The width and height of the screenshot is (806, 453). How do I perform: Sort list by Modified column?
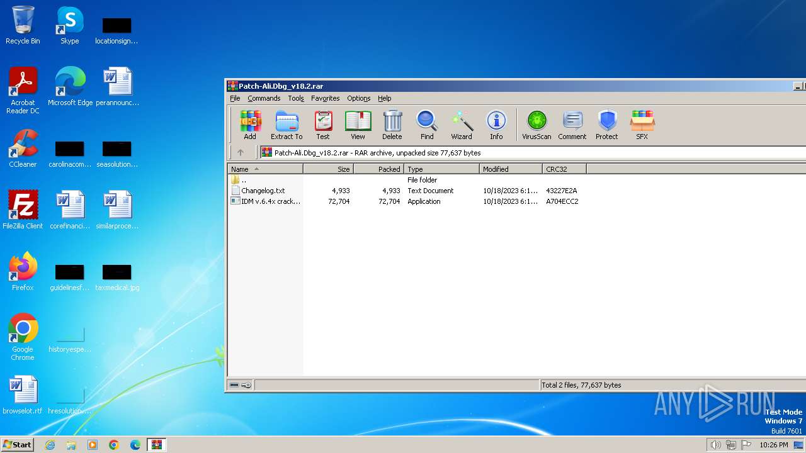[x=511, y=169]
